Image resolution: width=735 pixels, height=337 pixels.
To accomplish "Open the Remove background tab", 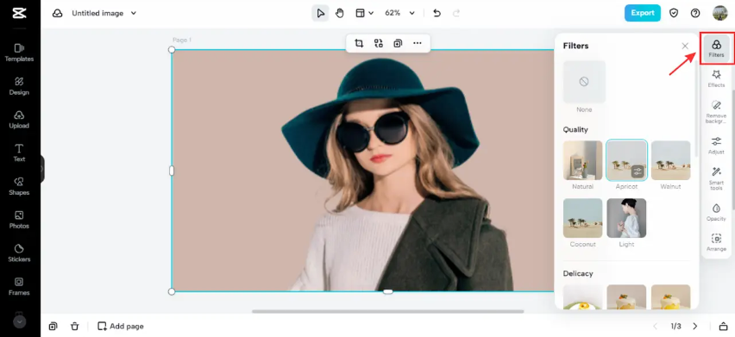I will pyautogui.click(x=716, y=112).
